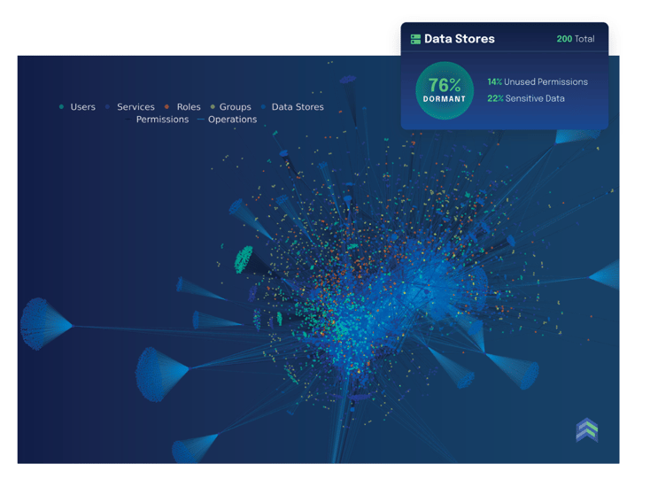Click the Groups legend dot
The image size is (650, 479).
[213, 107]
